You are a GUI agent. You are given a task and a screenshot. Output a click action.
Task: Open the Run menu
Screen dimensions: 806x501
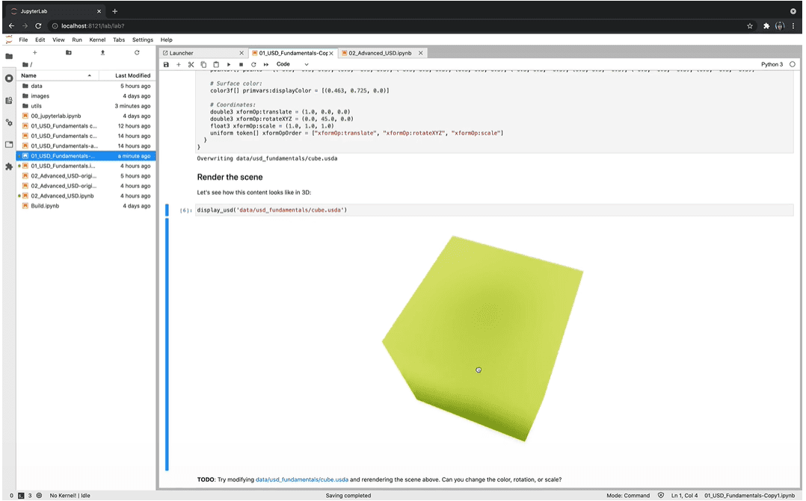77,40
